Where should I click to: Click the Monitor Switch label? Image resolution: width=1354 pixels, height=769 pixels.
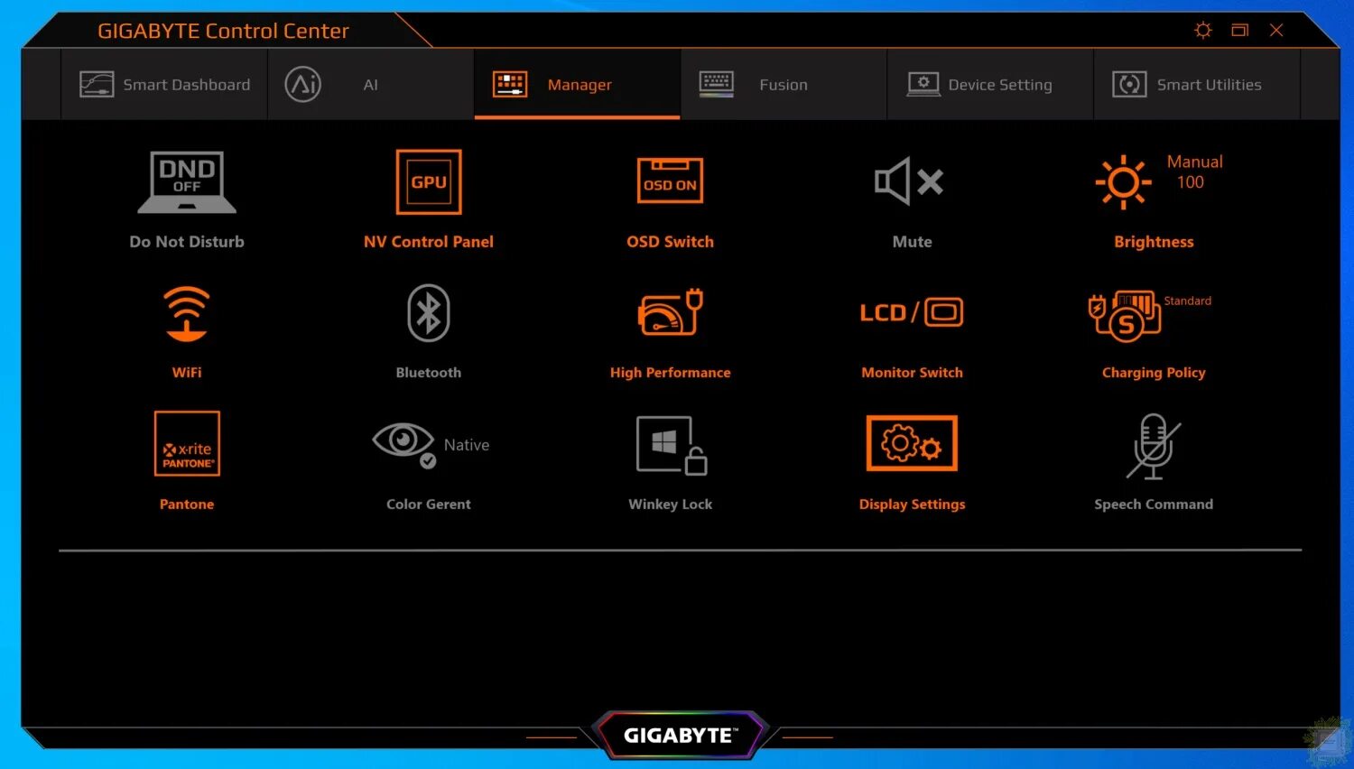912,373
